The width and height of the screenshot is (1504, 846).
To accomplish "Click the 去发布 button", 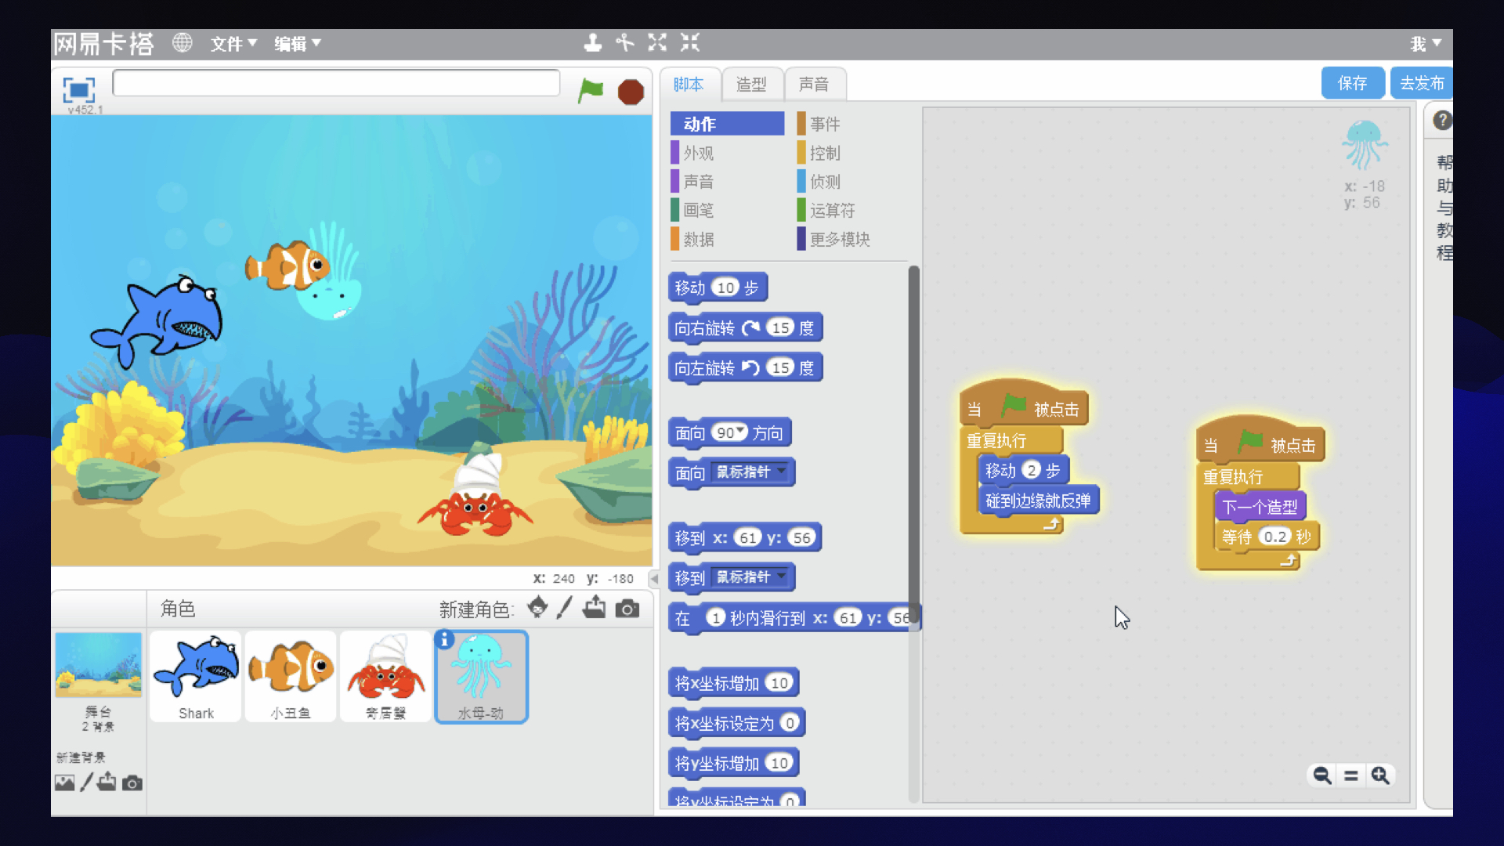I will coord(1421,83).
